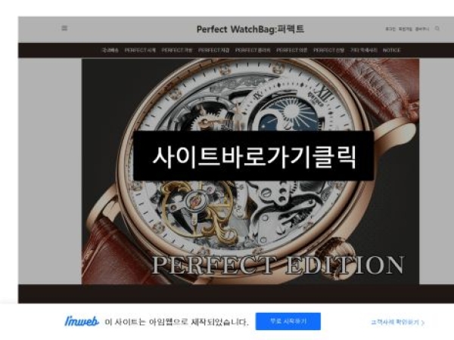Select the fifth PERFECT category menu item
The height and width of the screenshot is (340, 454).
coord(253,51)
